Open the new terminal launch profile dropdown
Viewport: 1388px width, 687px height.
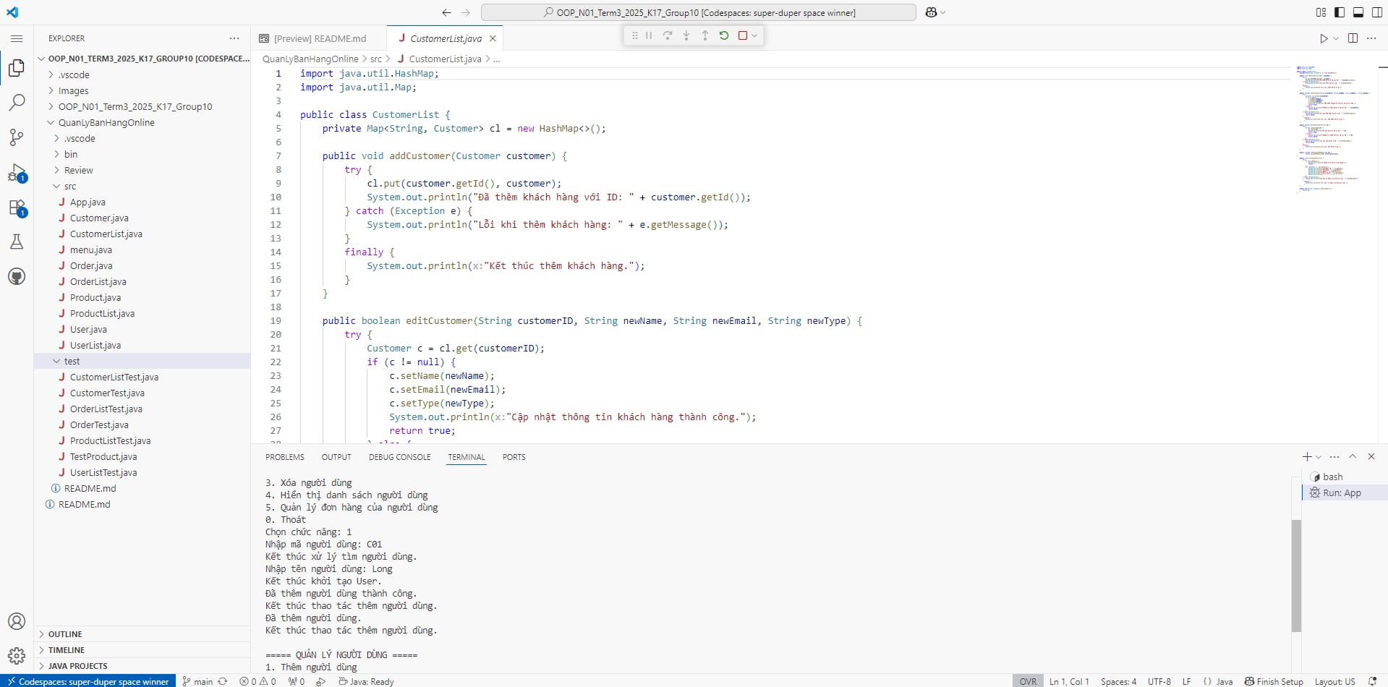pos(1319,456)
